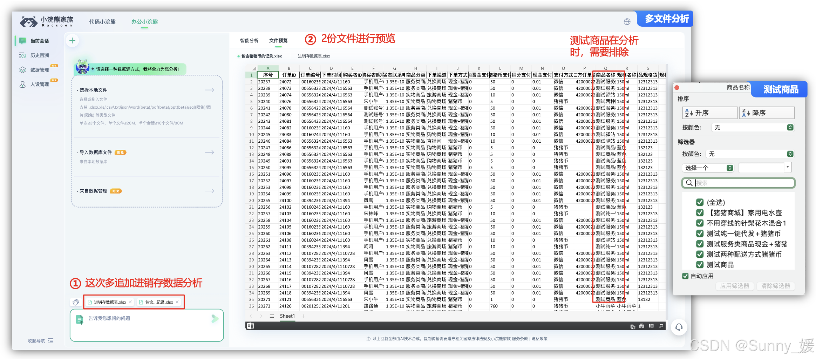Remove the 进销存数据表.xlsx attachment chip

tap(130, 302)
